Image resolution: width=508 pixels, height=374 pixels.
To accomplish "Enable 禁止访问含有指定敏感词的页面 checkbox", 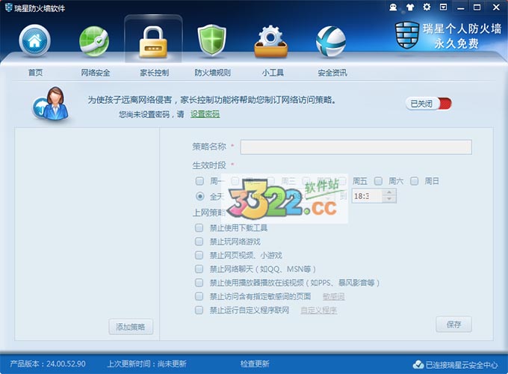I will (x=199, y=296).
